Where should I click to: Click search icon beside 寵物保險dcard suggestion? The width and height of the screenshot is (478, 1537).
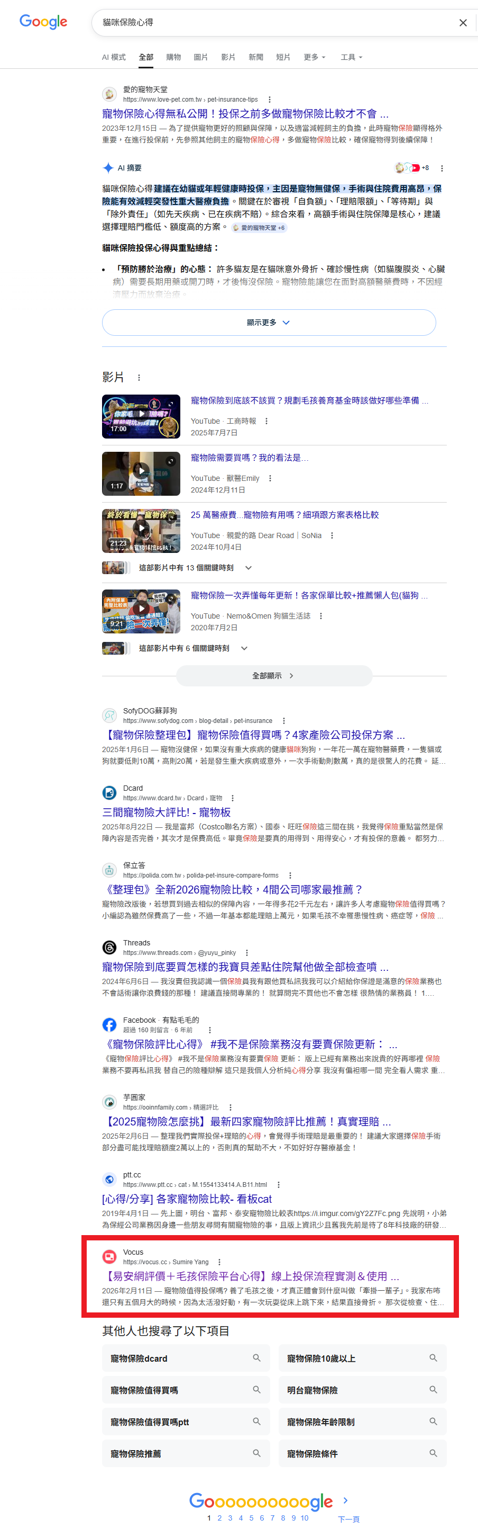(x=256, y=1357)
